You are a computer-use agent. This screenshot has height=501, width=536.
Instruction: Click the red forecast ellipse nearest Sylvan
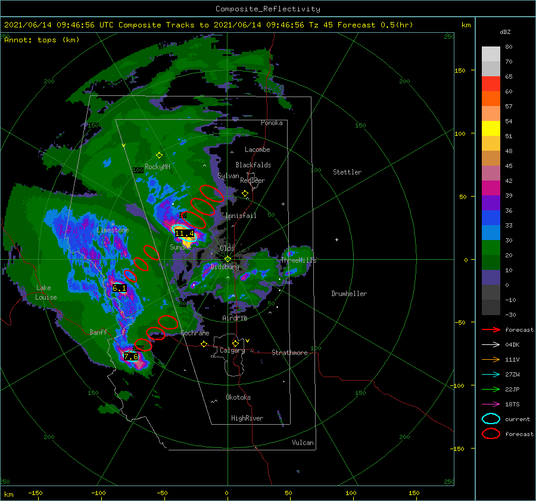[211, 193]
